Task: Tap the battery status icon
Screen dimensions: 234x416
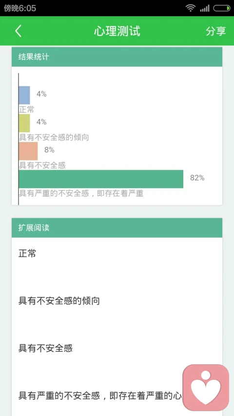Action: coord(222,8)
